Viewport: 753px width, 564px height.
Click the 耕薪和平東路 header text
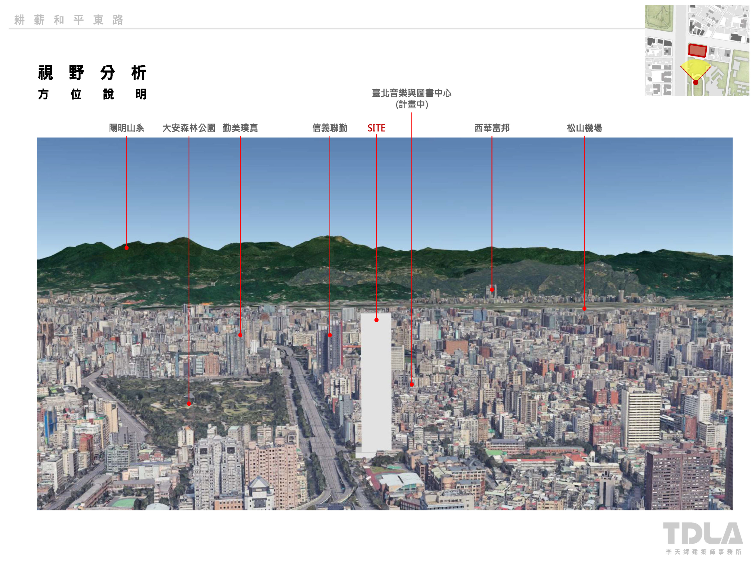[69, 20]
